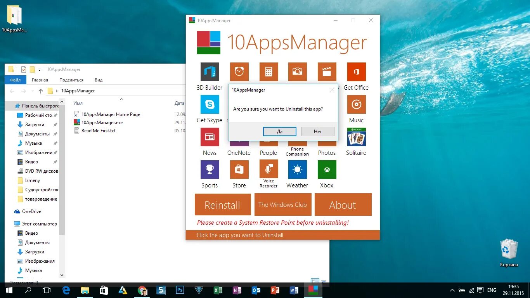
Task: Open the About button
Action: point(343,204)
